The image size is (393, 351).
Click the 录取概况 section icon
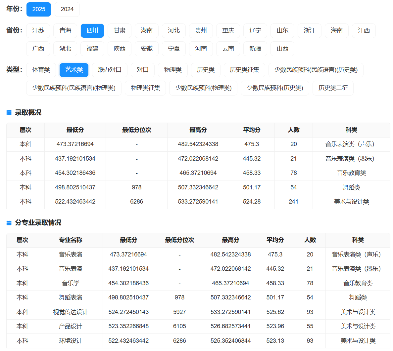pos(9,113)
